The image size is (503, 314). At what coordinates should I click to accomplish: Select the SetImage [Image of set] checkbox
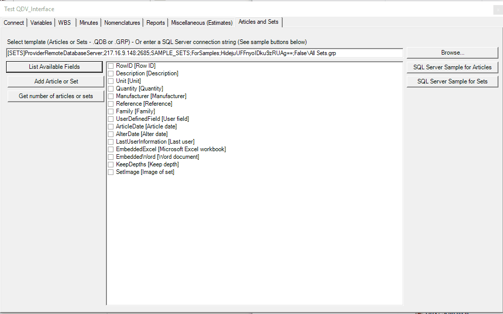[110, 172]
